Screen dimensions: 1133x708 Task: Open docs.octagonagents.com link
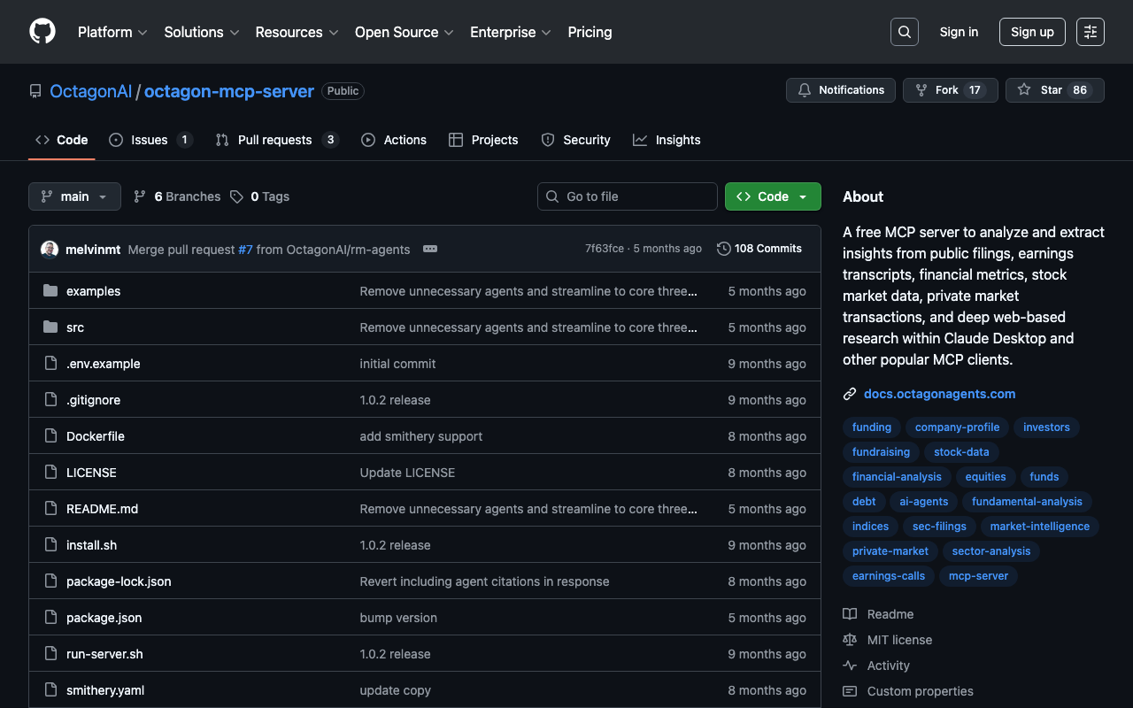[939, 394]
